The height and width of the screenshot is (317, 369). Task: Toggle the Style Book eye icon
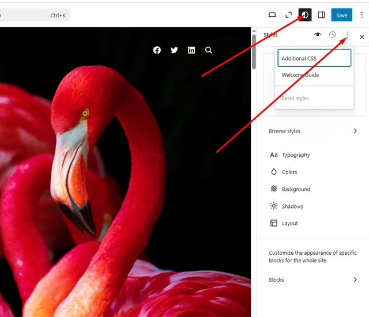point(318,35)
